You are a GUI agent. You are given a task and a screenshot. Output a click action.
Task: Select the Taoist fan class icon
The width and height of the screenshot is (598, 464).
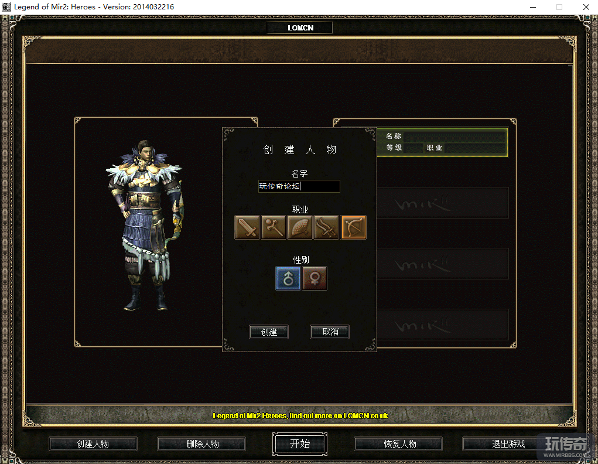tap(300, 227)
